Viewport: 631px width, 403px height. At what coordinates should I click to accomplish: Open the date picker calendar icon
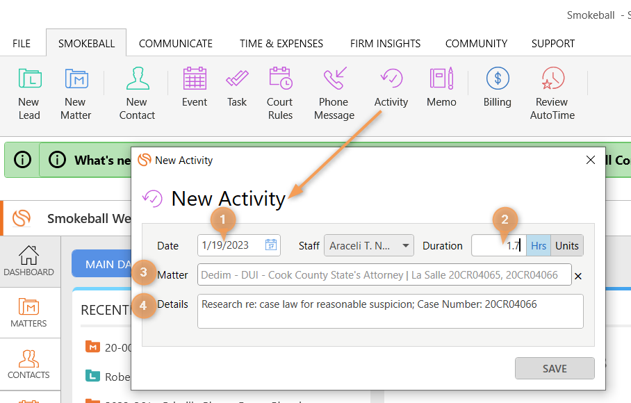[271, 245]
